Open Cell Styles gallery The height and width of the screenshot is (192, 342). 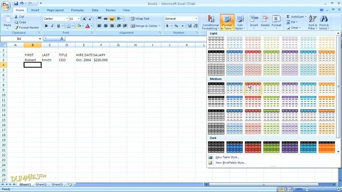tap(240, 22)
